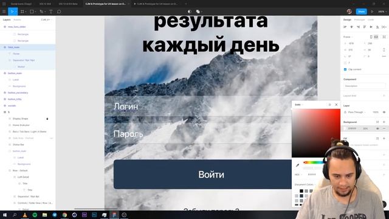Viewport: 389px width, 219px height.
Task: Click the user avatar in toolbar
Action: coord(349,12)
